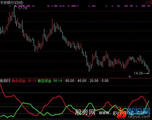This screenshot has width=152, height=120.
Task: Click the 17.78 high price label
Action: (22, 8)
